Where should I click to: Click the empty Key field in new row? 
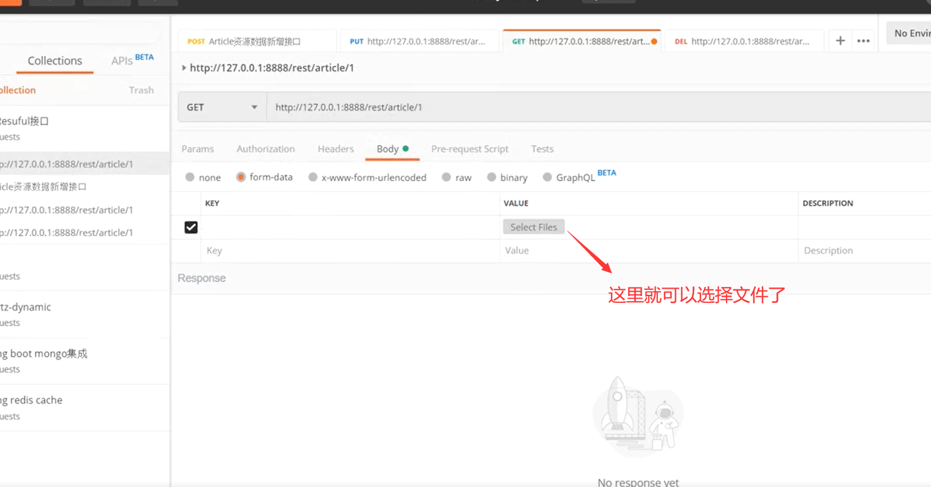coord(350,250)
